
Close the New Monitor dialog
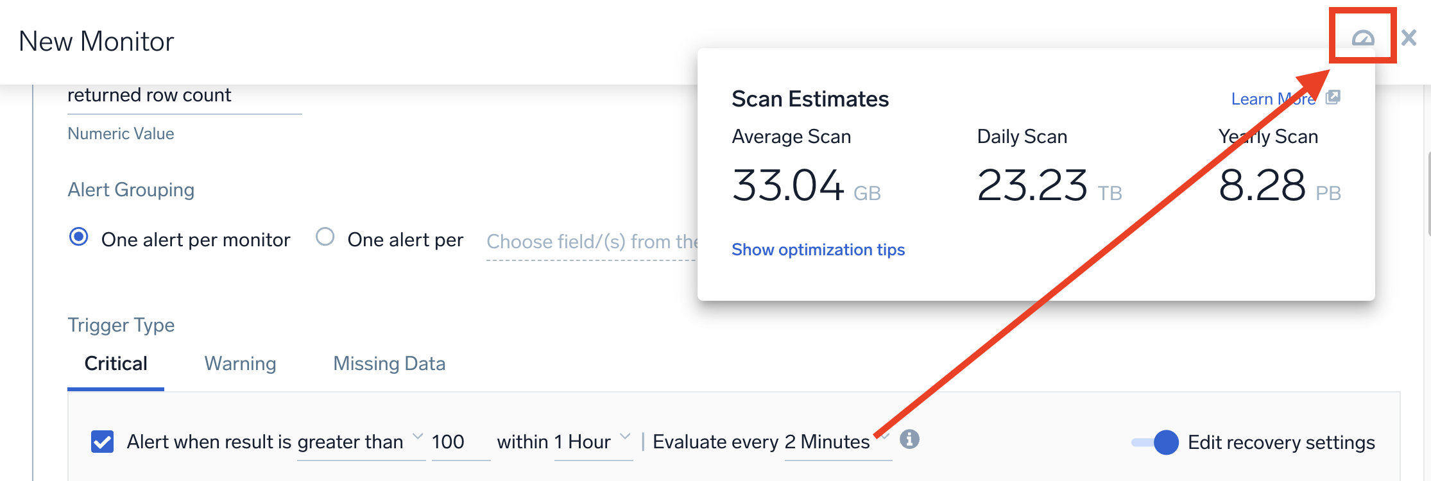point(1409,37)
